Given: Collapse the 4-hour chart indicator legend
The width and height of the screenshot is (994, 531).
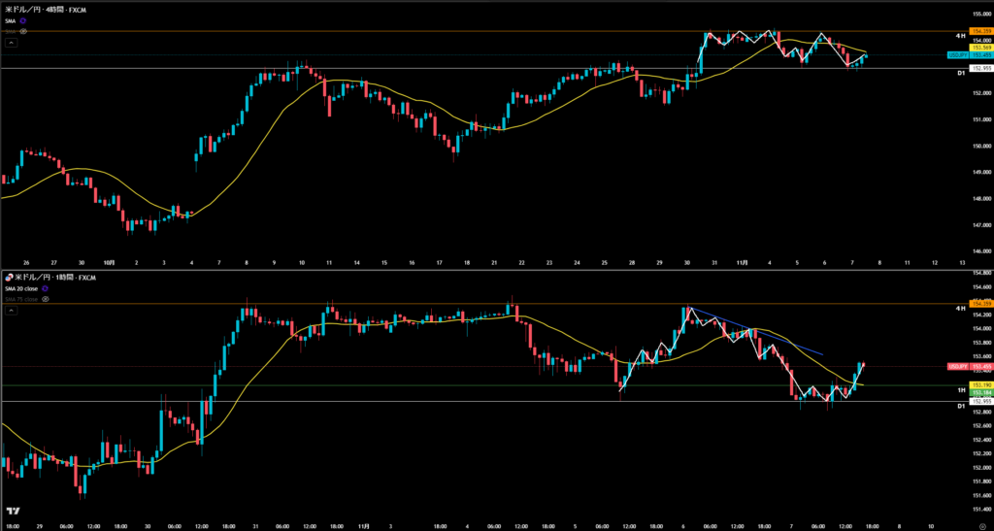Looking at the screenshot, I should [x=12, y=43].
